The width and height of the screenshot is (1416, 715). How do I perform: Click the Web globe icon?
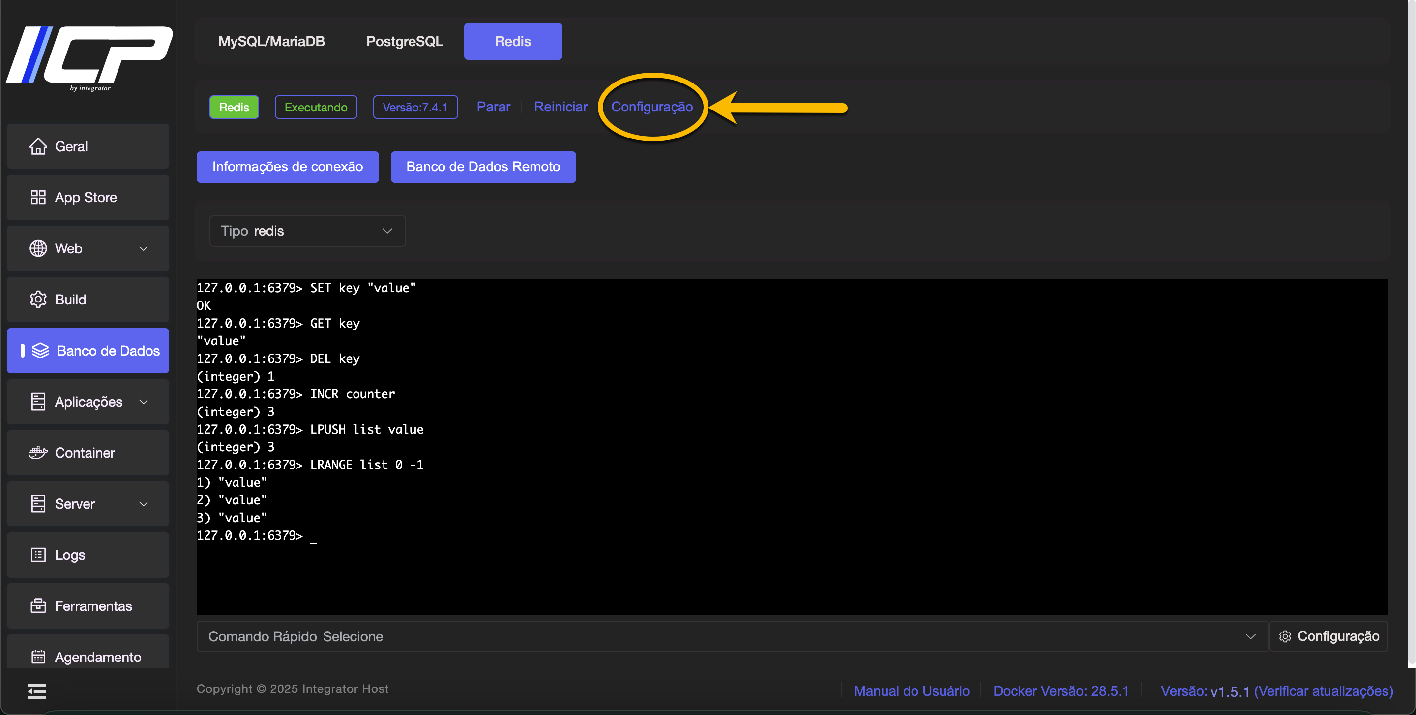pos(38,249)
